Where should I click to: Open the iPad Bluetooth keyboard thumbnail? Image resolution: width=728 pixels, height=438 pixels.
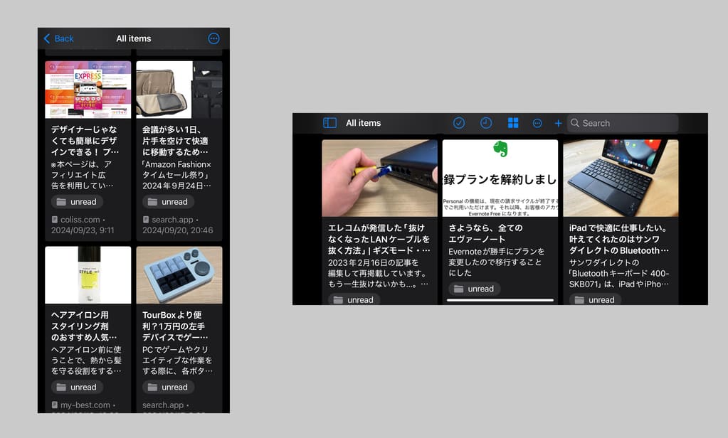621,178
